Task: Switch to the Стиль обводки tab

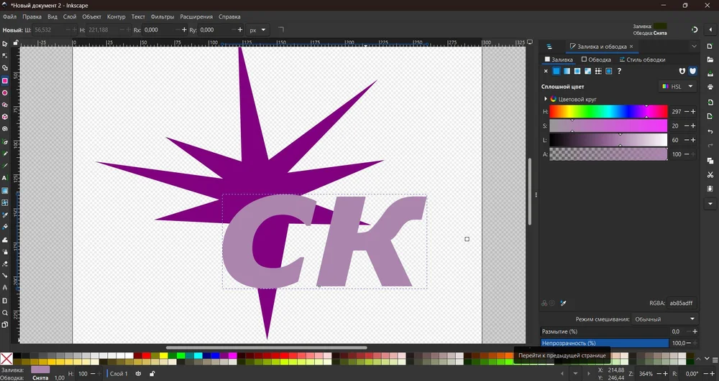Action: click(641, 60)
